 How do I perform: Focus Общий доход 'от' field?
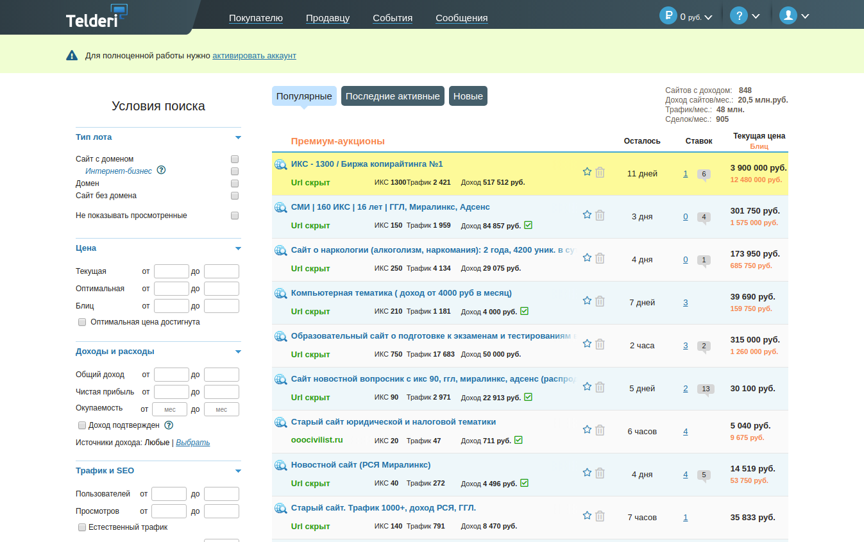[171, 375]
